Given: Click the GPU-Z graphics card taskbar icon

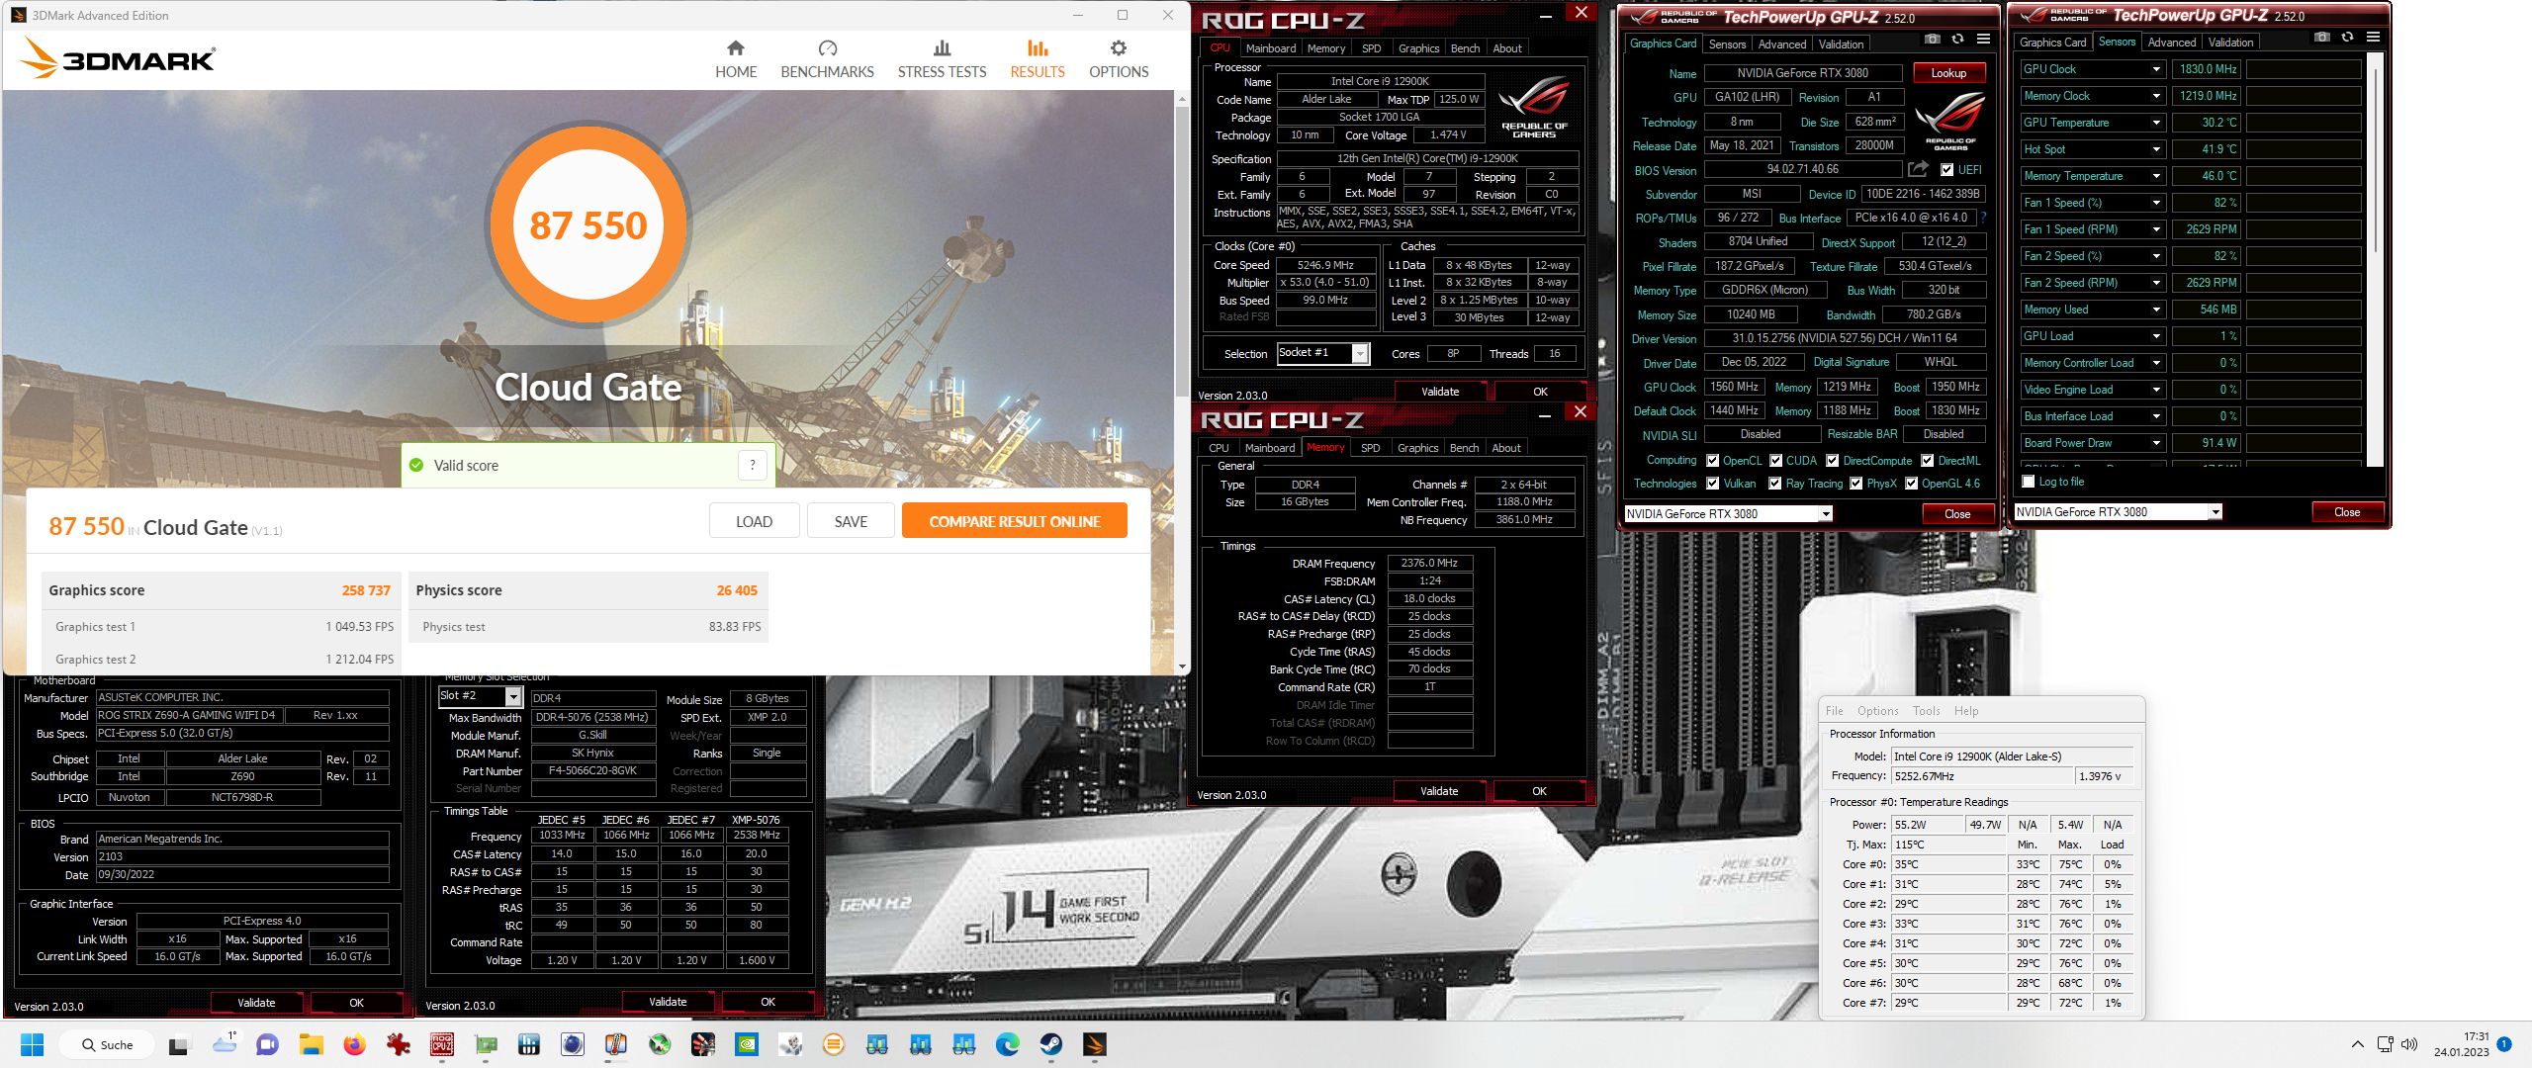Looking at the screenshot, I should 486,1044.
